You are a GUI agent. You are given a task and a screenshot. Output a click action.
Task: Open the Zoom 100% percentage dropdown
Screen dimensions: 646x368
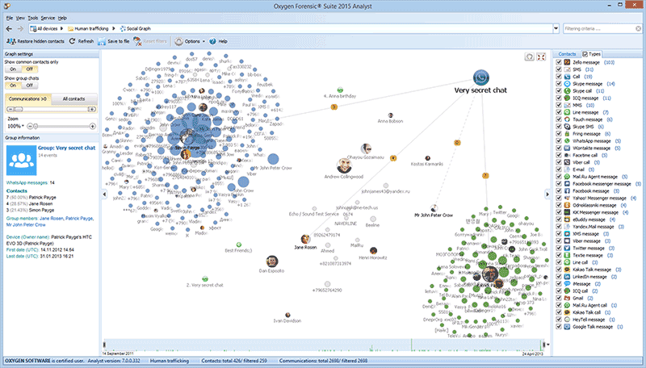[23, 127]
